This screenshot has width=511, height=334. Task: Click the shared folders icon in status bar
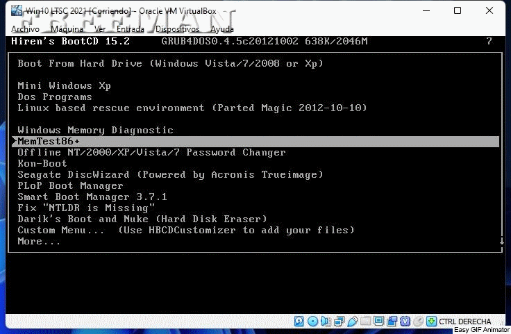(365, 322)
